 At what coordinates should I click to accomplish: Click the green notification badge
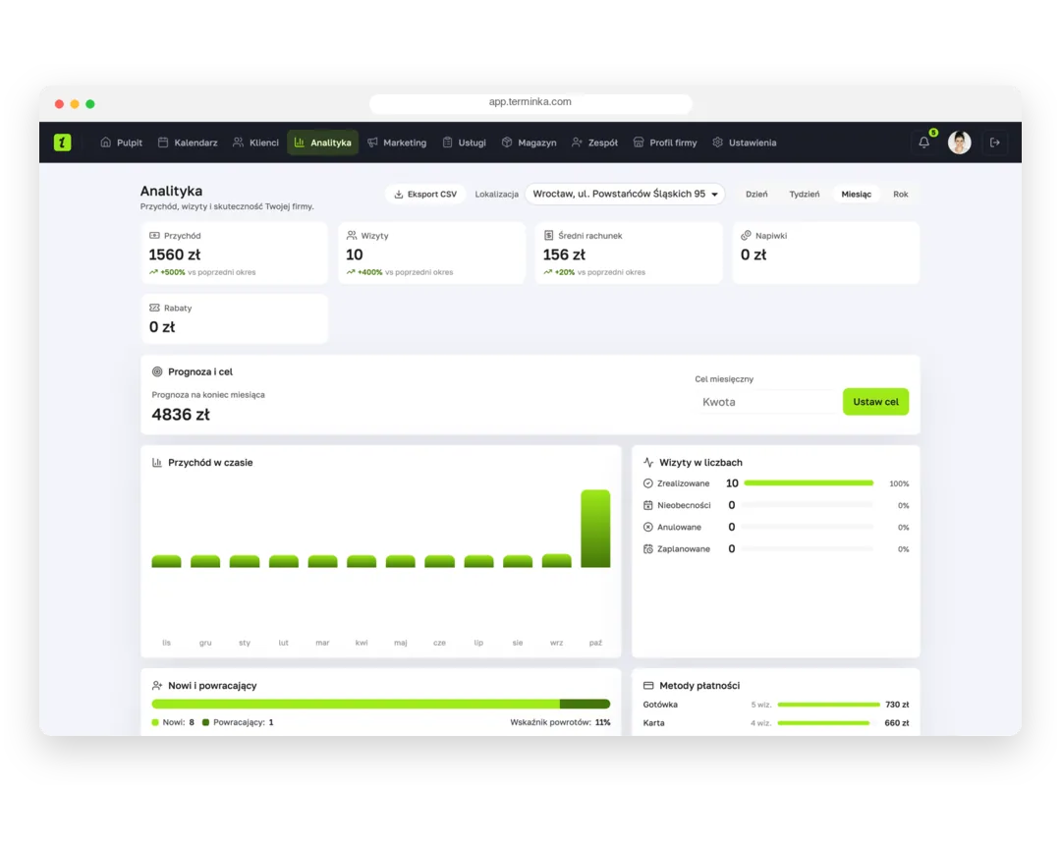click(x=933, y=133)
